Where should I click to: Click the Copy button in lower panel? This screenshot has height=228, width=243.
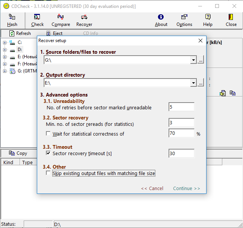[x=18, y=153]
